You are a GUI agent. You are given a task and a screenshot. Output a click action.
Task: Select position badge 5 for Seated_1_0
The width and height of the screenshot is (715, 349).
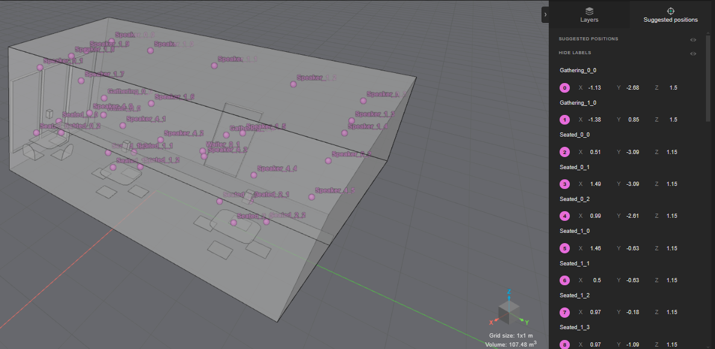(x=565, y=249)
